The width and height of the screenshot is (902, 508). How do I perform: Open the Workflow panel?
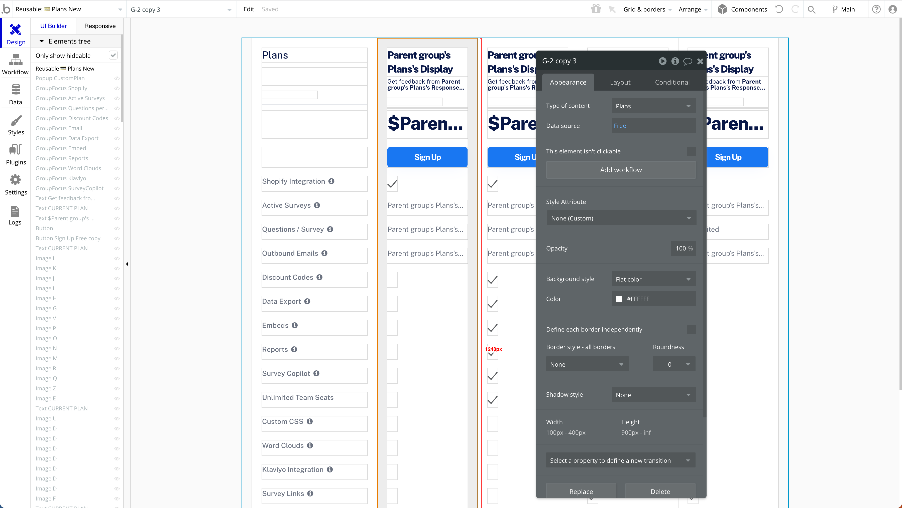tap(15, 64)
